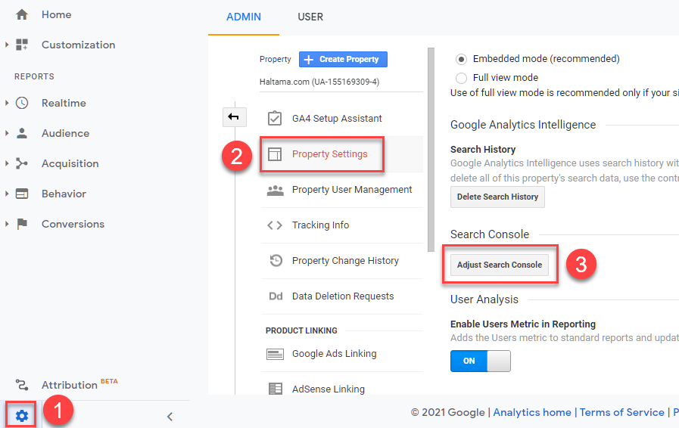Expand the Behavior reports arrow
The height and width of the screenshot is (428, 679).
click(x=7, y=194)
